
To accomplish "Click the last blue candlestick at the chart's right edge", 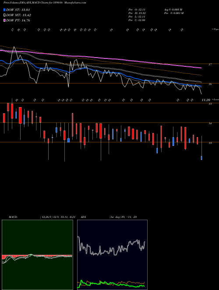I will coord(201,158).
